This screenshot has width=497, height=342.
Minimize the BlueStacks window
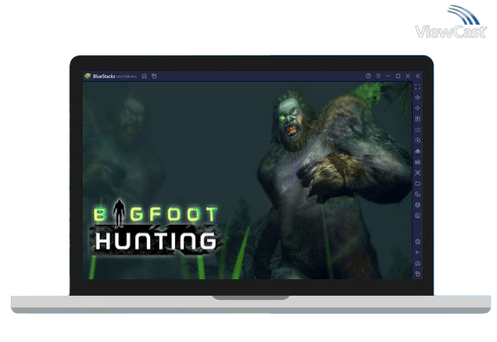tap(388, 76)
